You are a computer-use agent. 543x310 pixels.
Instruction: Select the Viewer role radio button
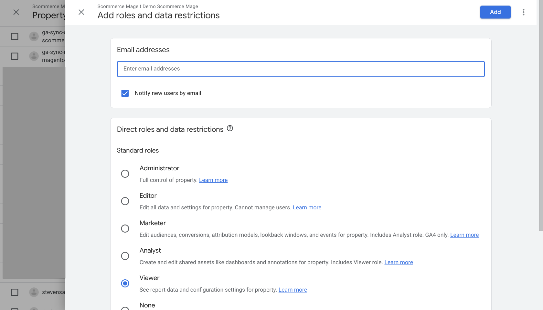tap(125, 284)
